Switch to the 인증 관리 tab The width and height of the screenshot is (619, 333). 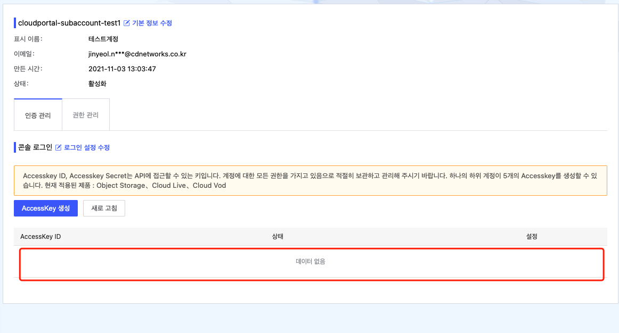pos(38,115)
